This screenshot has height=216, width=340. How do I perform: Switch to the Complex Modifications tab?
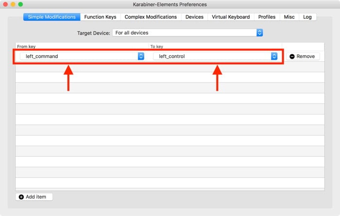point(151,17)
